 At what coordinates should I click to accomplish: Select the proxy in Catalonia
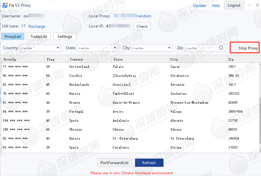(130, 148)
